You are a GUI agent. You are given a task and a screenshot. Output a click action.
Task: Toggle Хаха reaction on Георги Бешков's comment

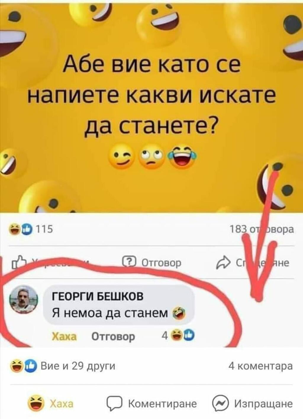pos(64,336)
